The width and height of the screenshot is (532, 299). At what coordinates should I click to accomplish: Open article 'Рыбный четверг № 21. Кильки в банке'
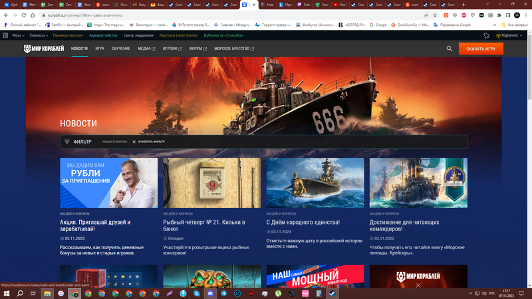[x=204, y=225]
